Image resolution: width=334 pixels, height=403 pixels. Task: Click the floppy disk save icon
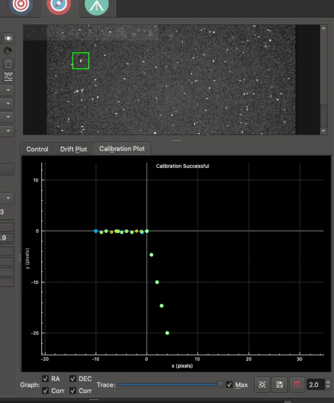[x=279, y=384]
